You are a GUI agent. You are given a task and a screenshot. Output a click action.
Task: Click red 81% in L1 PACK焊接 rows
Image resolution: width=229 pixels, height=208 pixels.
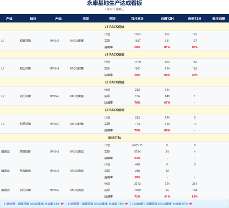[x=167, y=47]
